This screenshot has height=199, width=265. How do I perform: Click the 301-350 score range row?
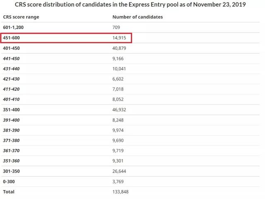click(130, 171)
